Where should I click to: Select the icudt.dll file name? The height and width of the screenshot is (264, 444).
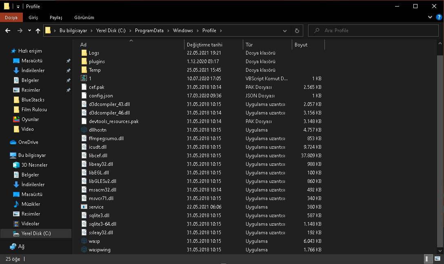(98, 147)
